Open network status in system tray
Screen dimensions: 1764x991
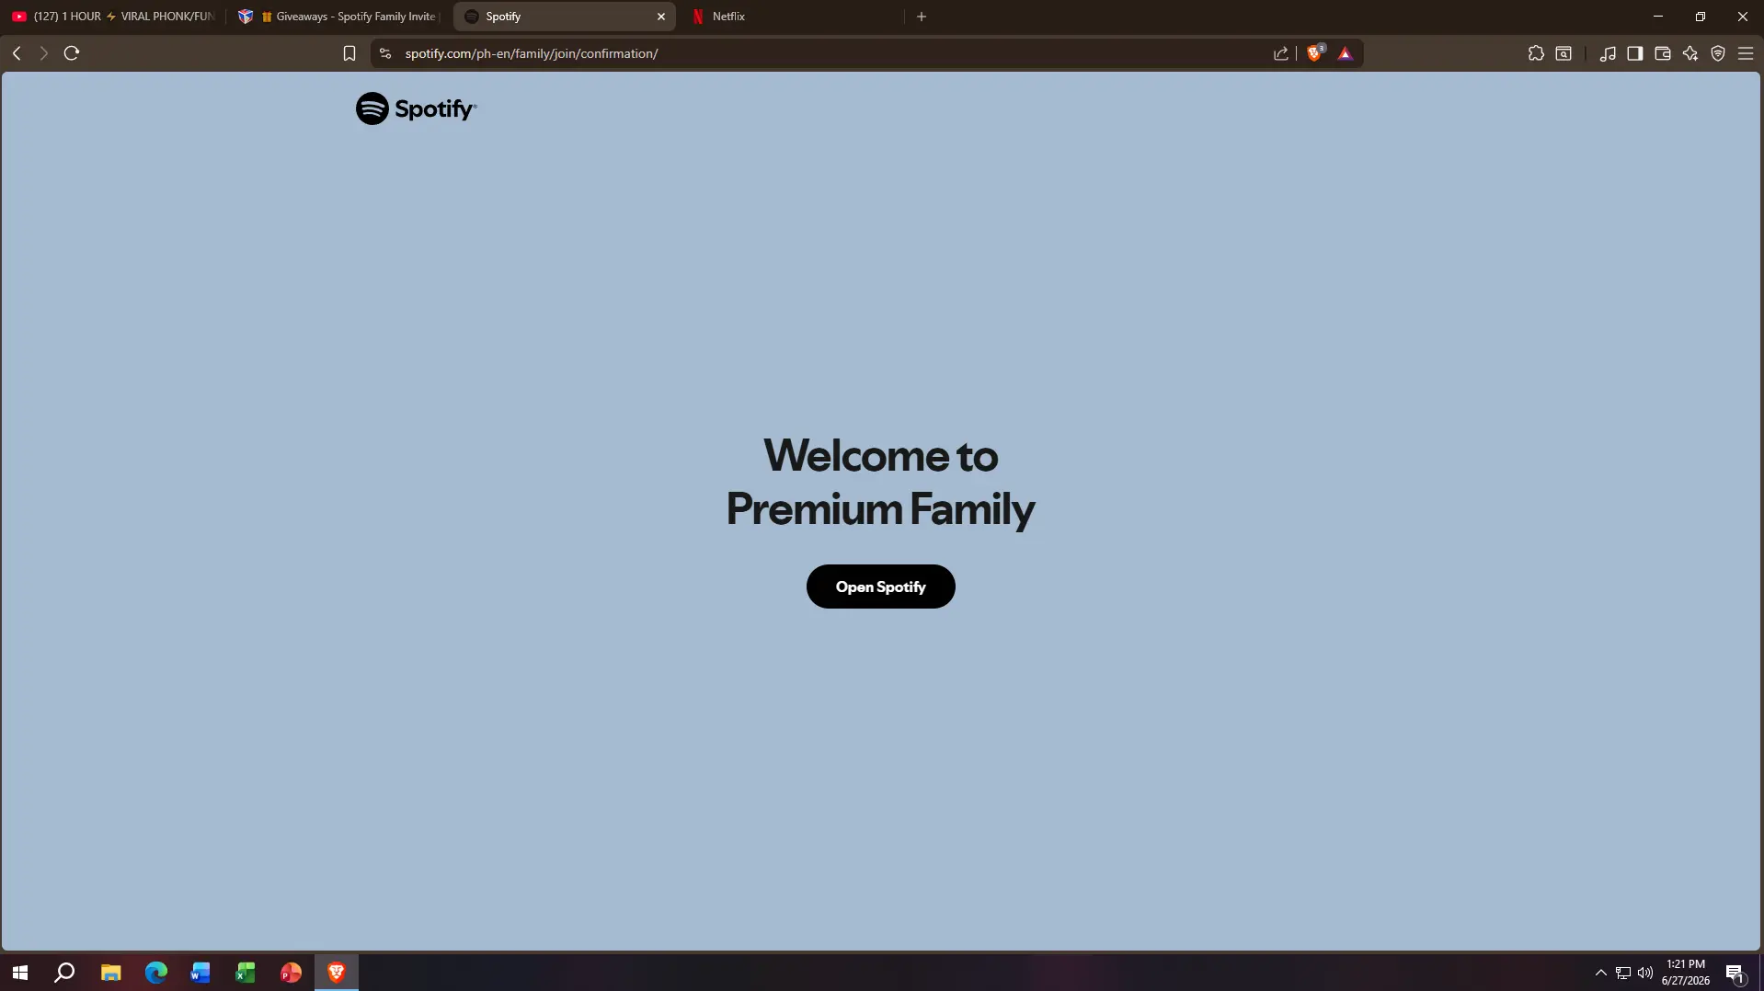coord(1623,973)
